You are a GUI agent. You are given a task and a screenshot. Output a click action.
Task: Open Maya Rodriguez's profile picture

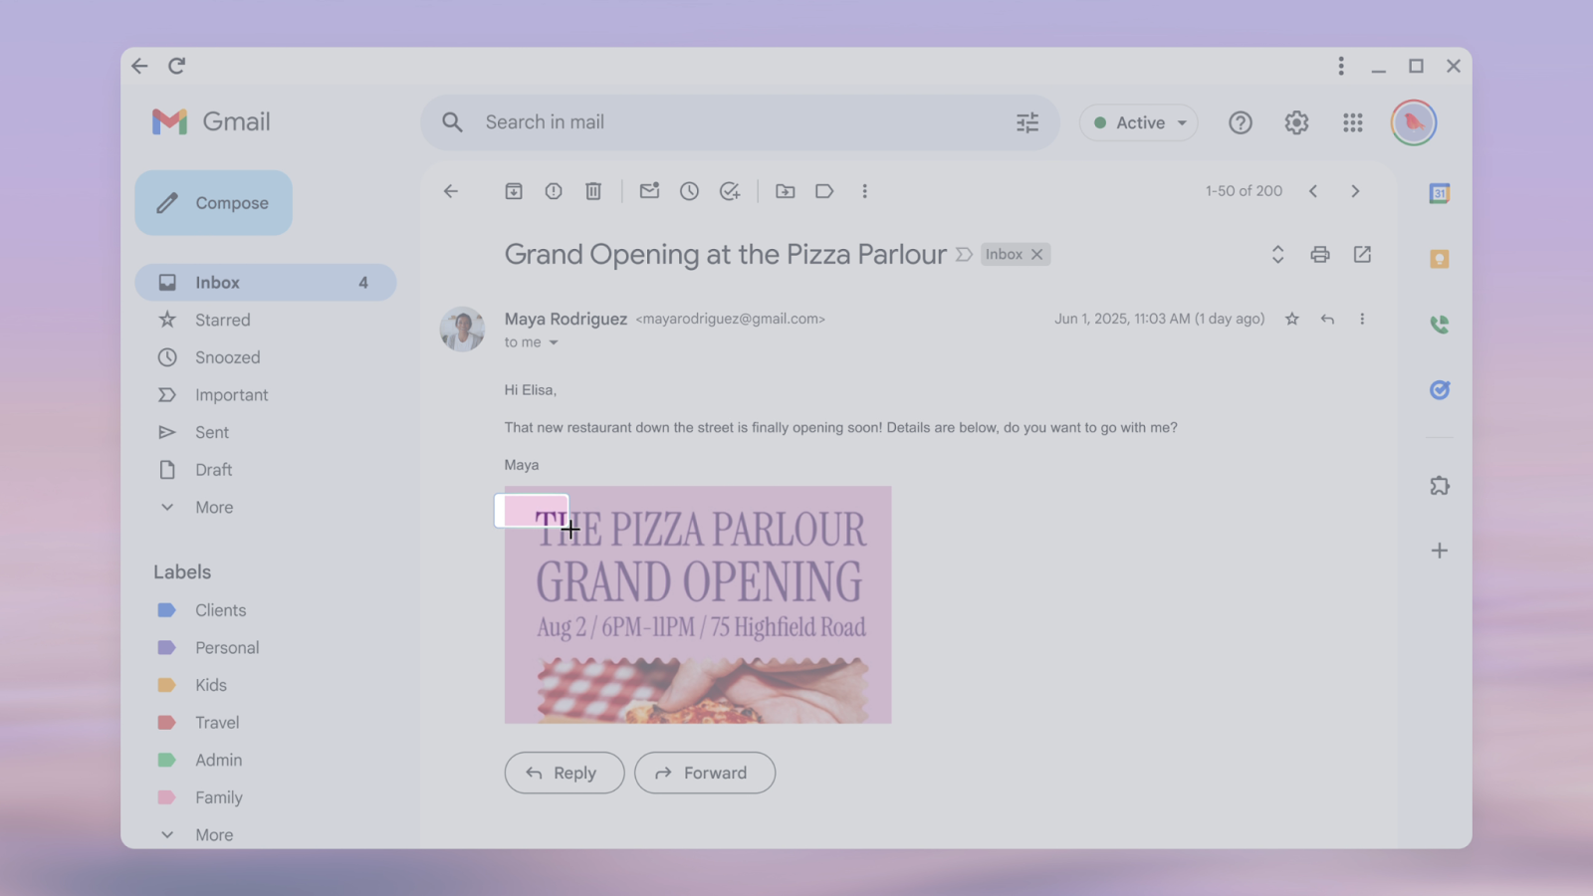click(x=462, y=330)
